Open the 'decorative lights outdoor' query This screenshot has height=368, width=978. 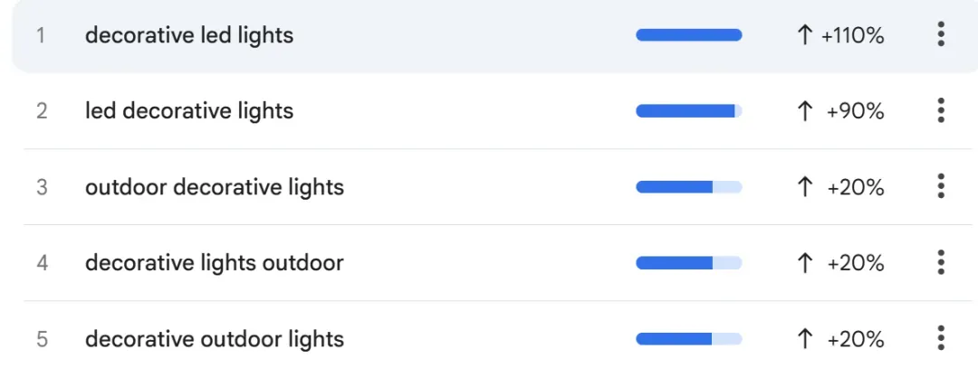coord(215,263)
